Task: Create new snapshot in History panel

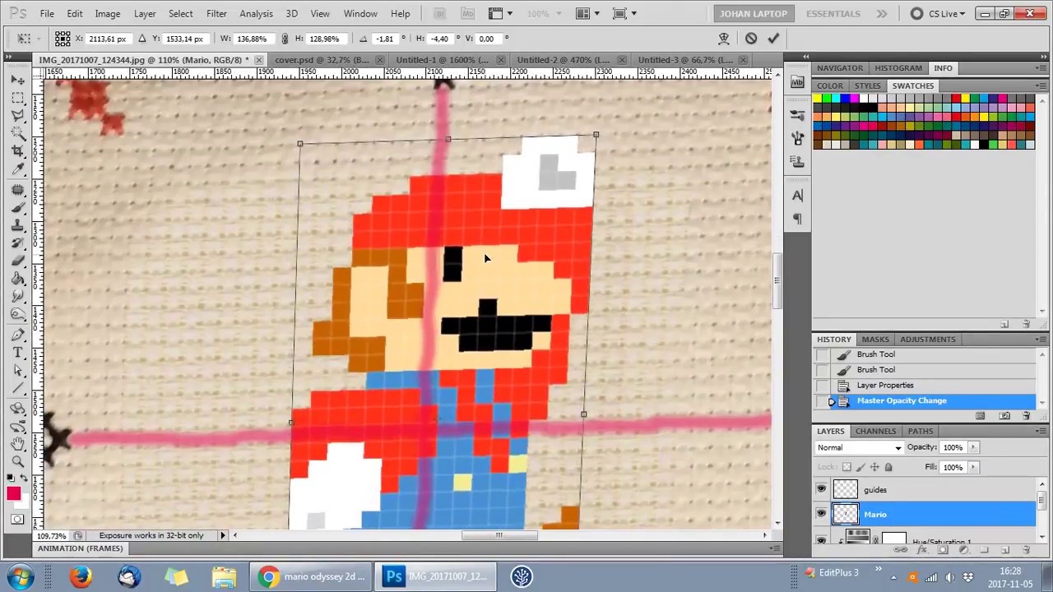Action: point(1004,416)
